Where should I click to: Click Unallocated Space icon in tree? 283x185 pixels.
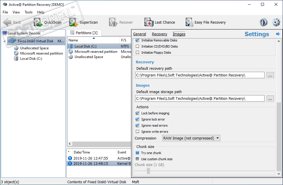pyautogui.click(x=16, y=48)
